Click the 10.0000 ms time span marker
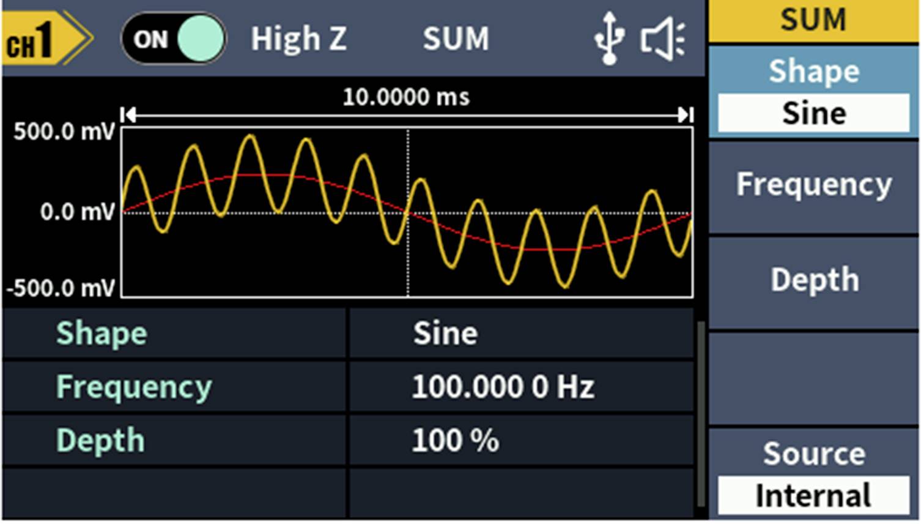The width and height of the screenshot is (921, 524). coord(407,96)
